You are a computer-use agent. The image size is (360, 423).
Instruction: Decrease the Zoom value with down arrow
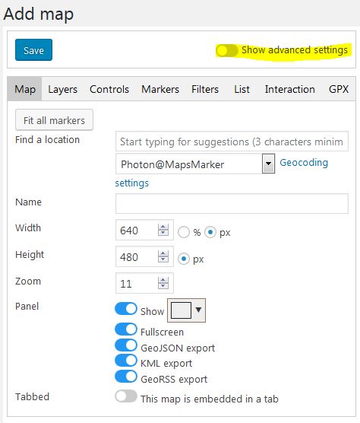click(163, 286)
